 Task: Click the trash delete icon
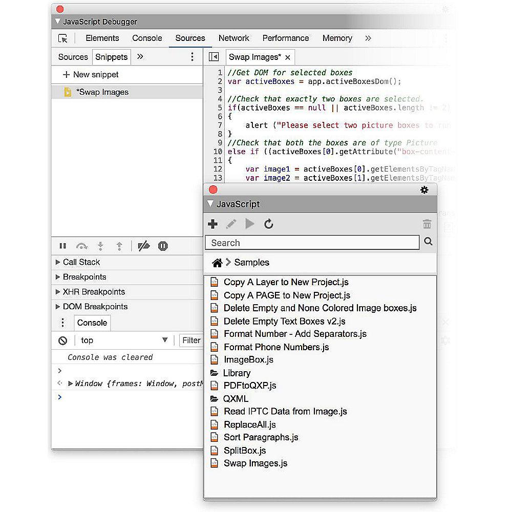[427, 224]
